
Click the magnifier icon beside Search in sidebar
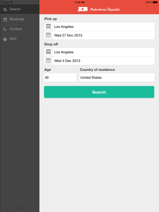pos(5,10)
